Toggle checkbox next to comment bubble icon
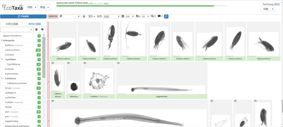 click(x=162, y=16)
